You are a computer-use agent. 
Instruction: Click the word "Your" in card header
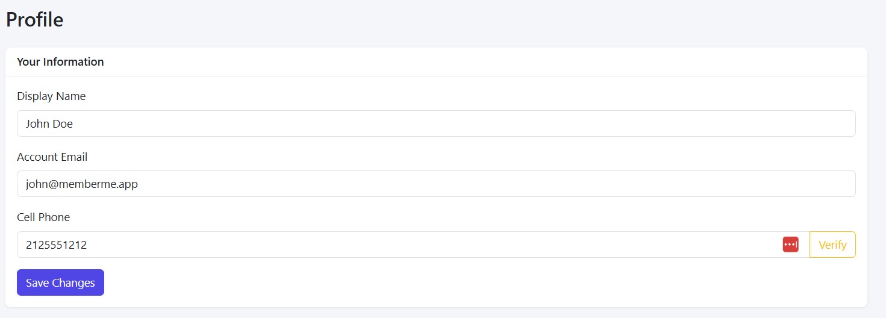28,62
